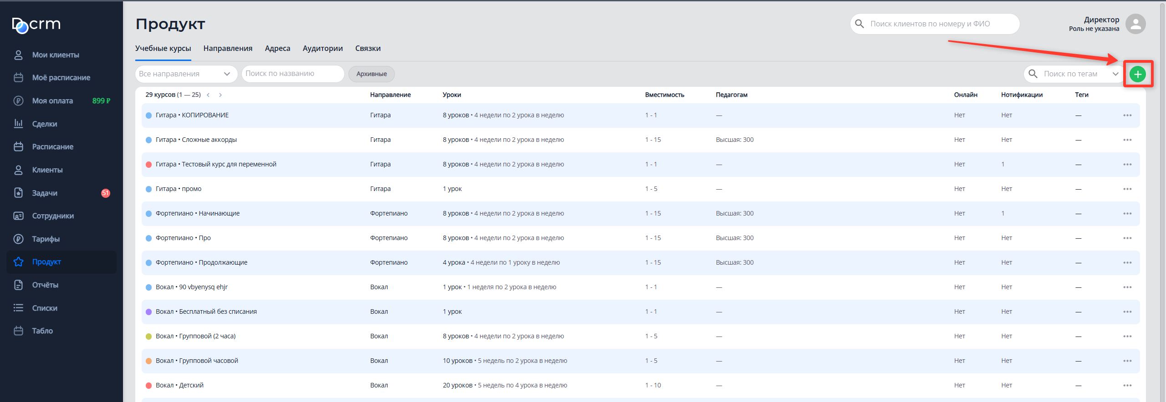1166x402 pixels.
Task: Focus the client search by phone field
Action: point(934,24)
